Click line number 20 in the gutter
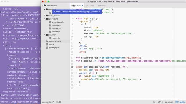 (72, 67)
